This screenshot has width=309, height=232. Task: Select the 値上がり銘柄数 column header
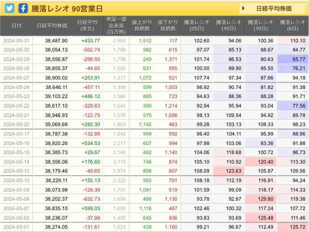click(142, 26)
